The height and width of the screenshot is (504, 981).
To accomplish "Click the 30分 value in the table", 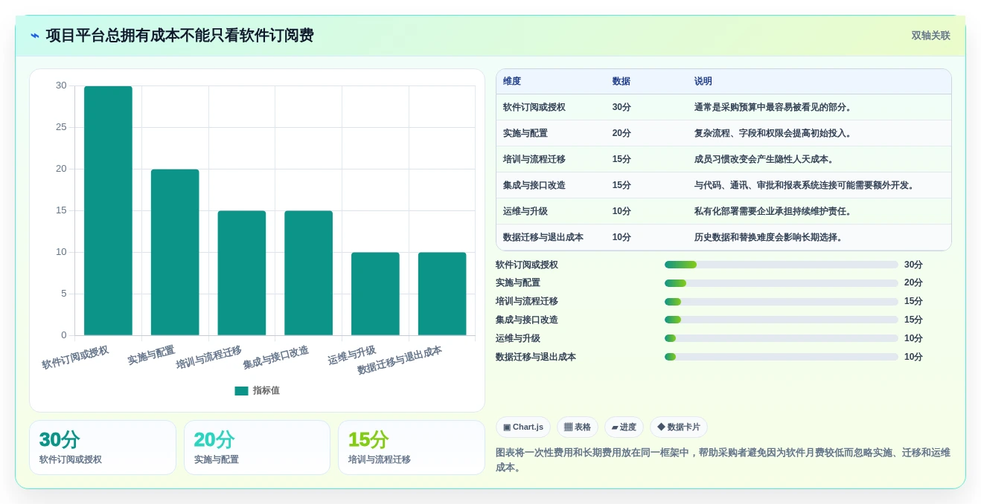I will (621, 107).
